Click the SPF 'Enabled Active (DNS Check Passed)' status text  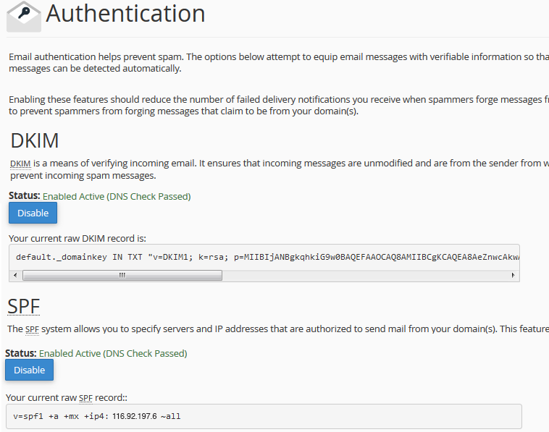click(113, 353)
